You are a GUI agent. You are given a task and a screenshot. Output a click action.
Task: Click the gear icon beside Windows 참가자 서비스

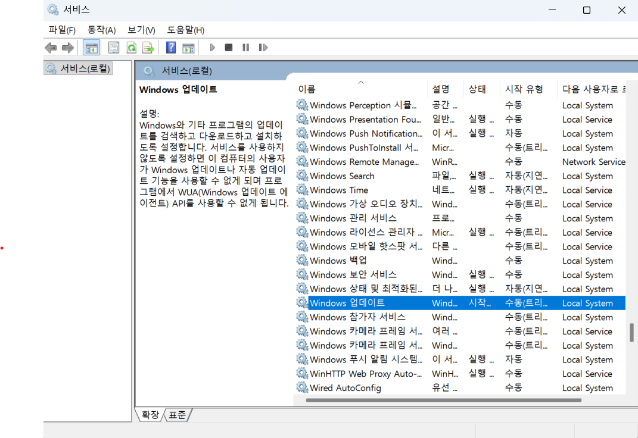(x=301, y=317)
